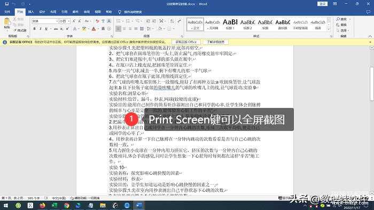Click the Increase Indent icon
The width and height of the screenshot is (374, 210).
154,21
